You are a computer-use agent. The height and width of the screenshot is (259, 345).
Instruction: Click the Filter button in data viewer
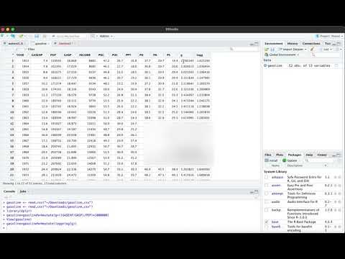(x=29, y=49)
